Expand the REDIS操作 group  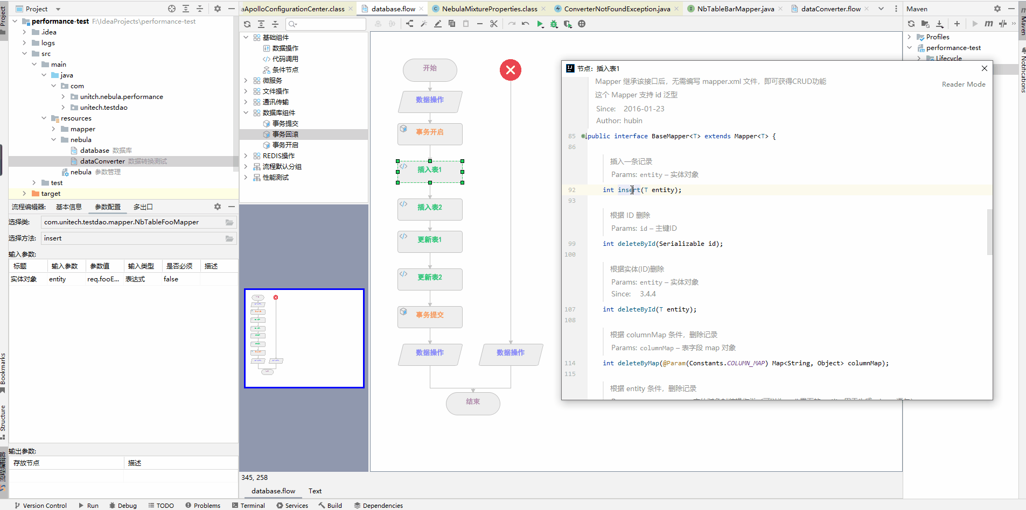(x=246, y=156)
